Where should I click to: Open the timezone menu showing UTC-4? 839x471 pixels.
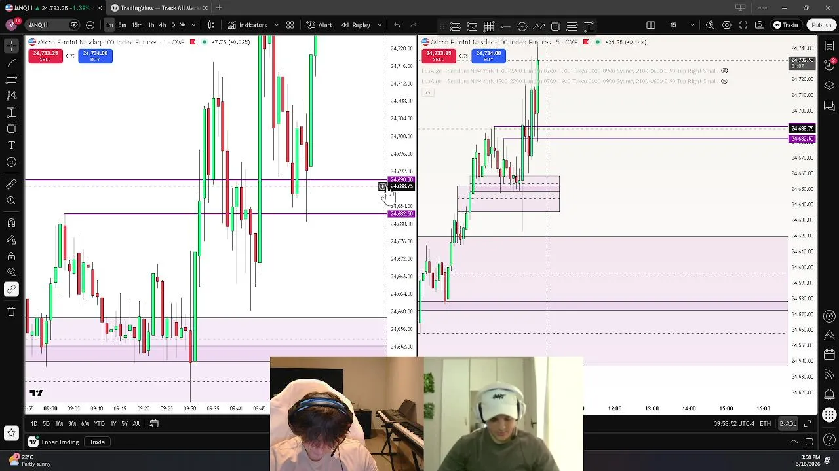click(733, 424)
